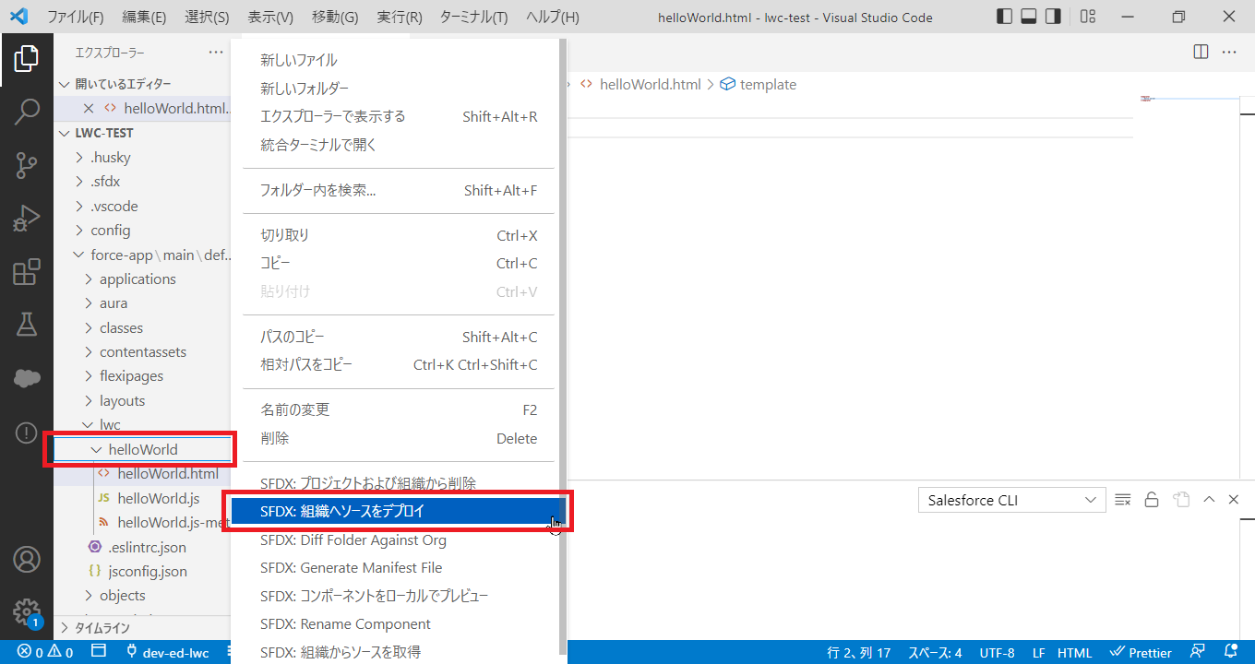The image size is (1255, 664).
Task: Close the output panel
Action: 1233,500
